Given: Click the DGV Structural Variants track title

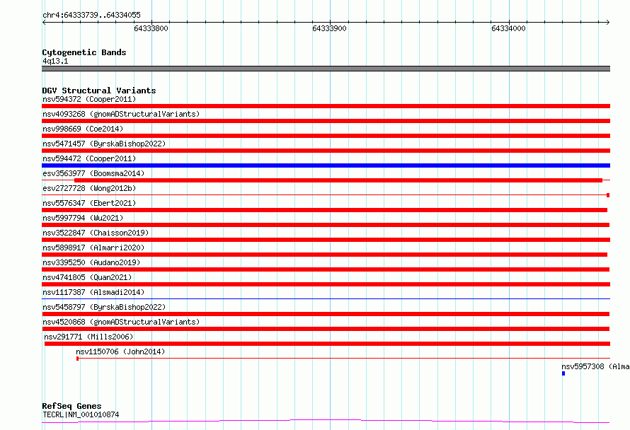Looking at the screenshot, I should point(99,91).
